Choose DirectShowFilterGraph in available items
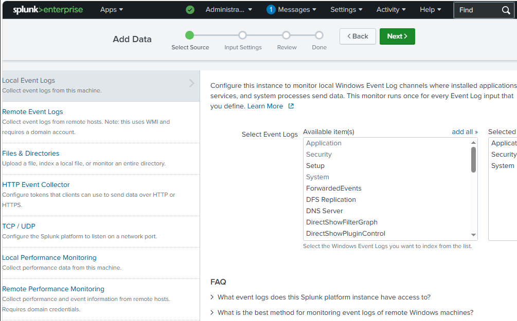 click(387, 222)
